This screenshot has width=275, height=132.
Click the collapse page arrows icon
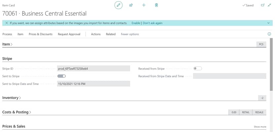click(269, 5)
